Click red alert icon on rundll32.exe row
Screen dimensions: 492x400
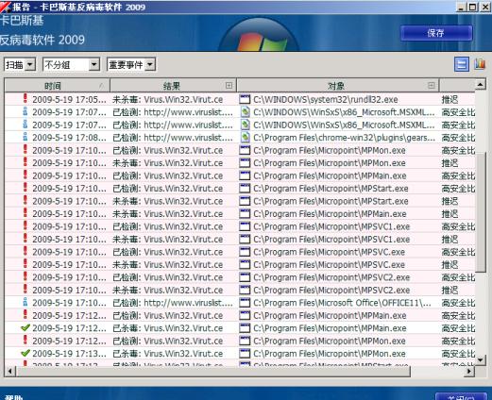click(25, 99)
